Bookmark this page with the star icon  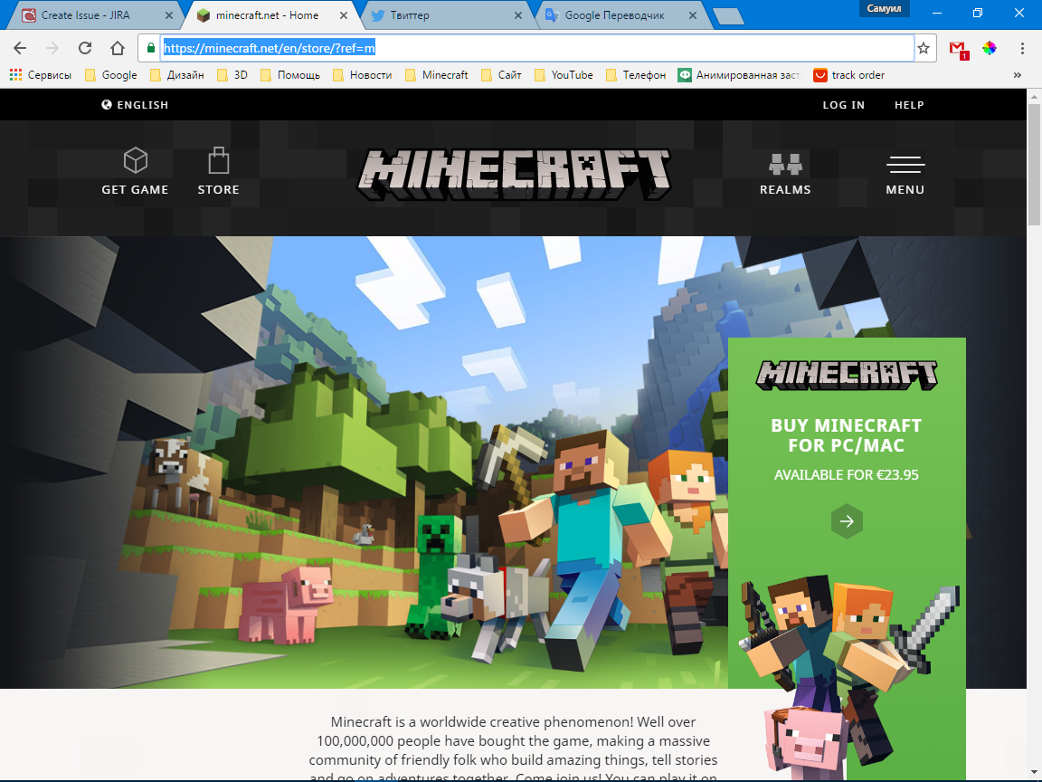click(923, 48)
